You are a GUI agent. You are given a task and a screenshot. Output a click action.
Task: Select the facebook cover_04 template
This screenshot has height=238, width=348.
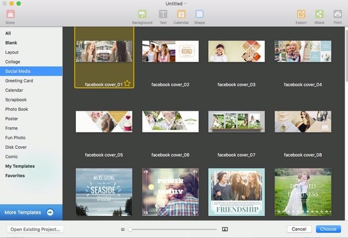[303, 51]
